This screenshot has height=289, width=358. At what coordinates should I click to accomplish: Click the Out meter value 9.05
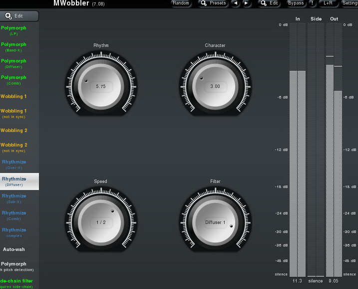tap(334, 281)
